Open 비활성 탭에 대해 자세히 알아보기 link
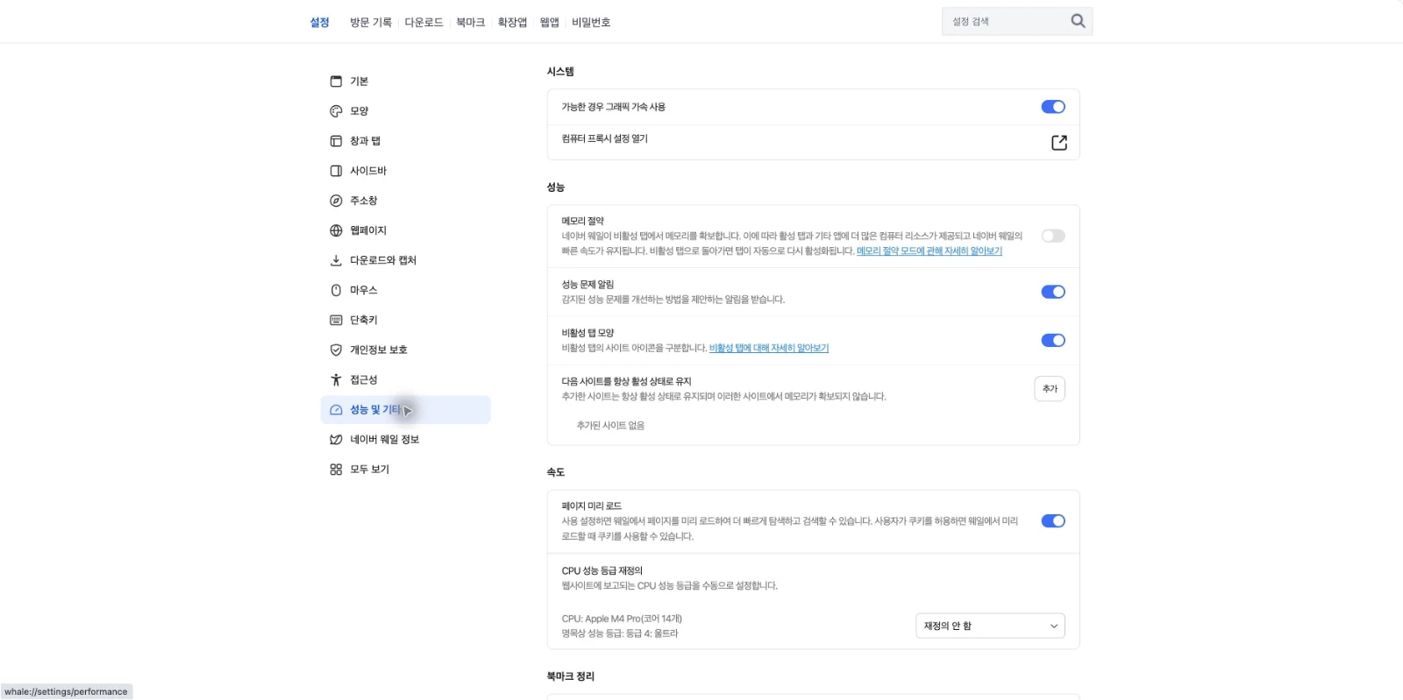Image resolution: width=1403 pixels, height=700 pixels. click(x=769, y=348)
